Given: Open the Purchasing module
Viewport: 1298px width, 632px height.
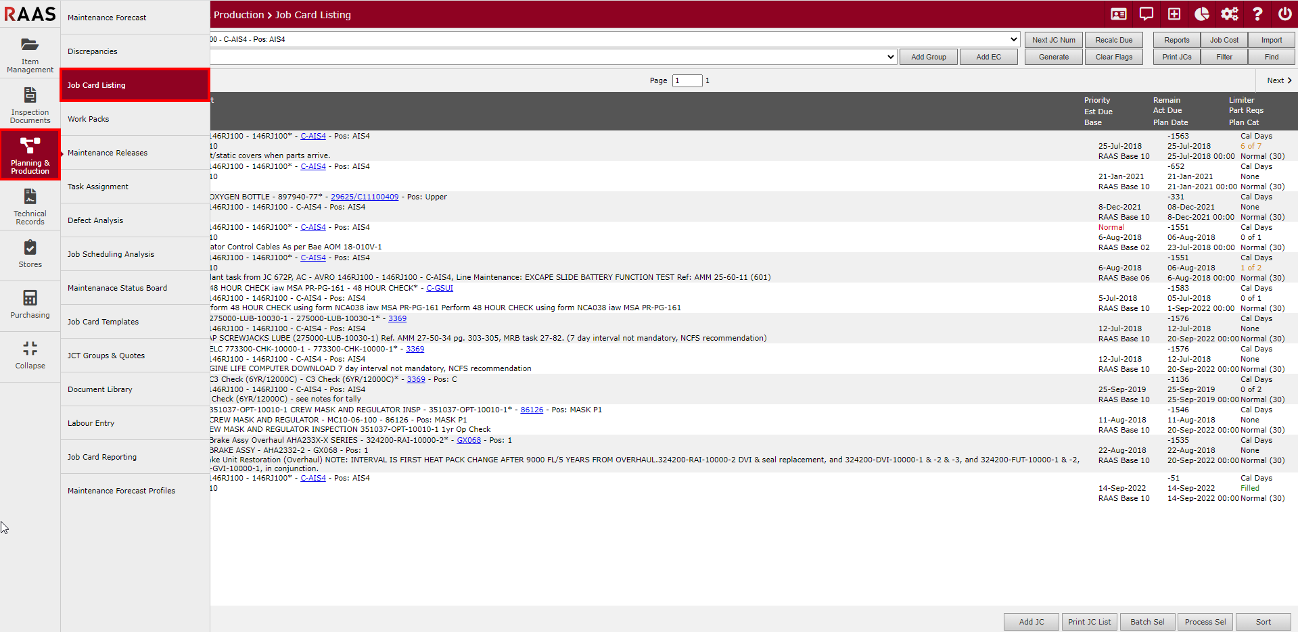Looking at the screenshot, I should (x=30, y=304).
